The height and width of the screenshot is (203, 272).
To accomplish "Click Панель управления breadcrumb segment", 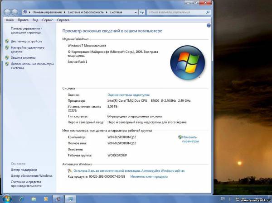I will click(47, 12).
